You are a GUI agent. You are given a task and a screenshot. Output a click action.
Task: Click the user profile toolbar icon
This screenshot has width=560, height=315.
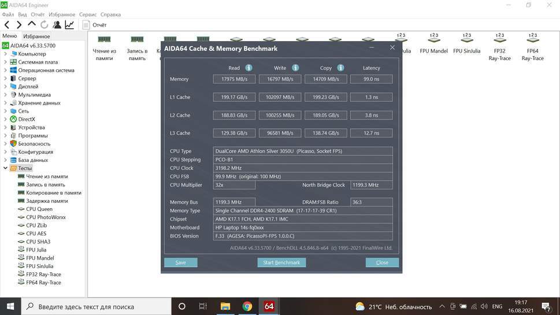pos(57,25)
